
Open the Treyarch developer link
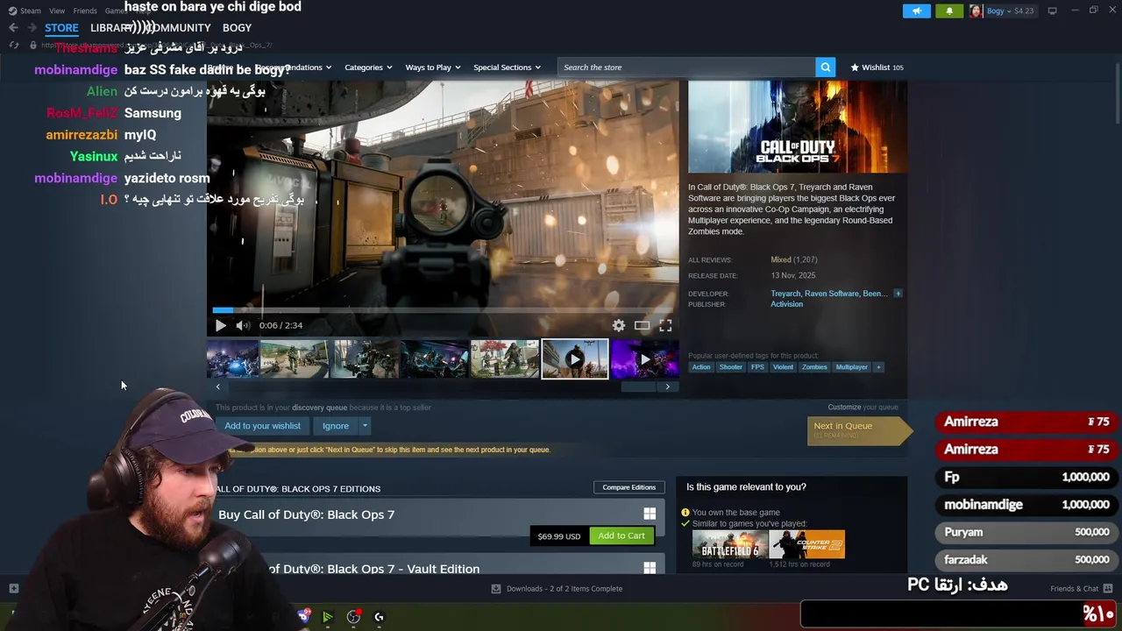(785, 294)
